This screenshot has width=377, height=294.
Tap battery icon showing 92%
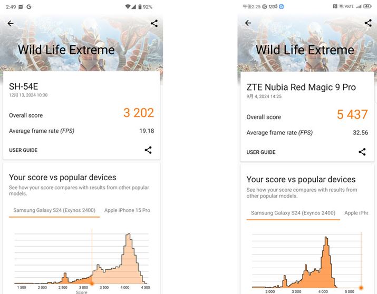(x=139, y=7)
